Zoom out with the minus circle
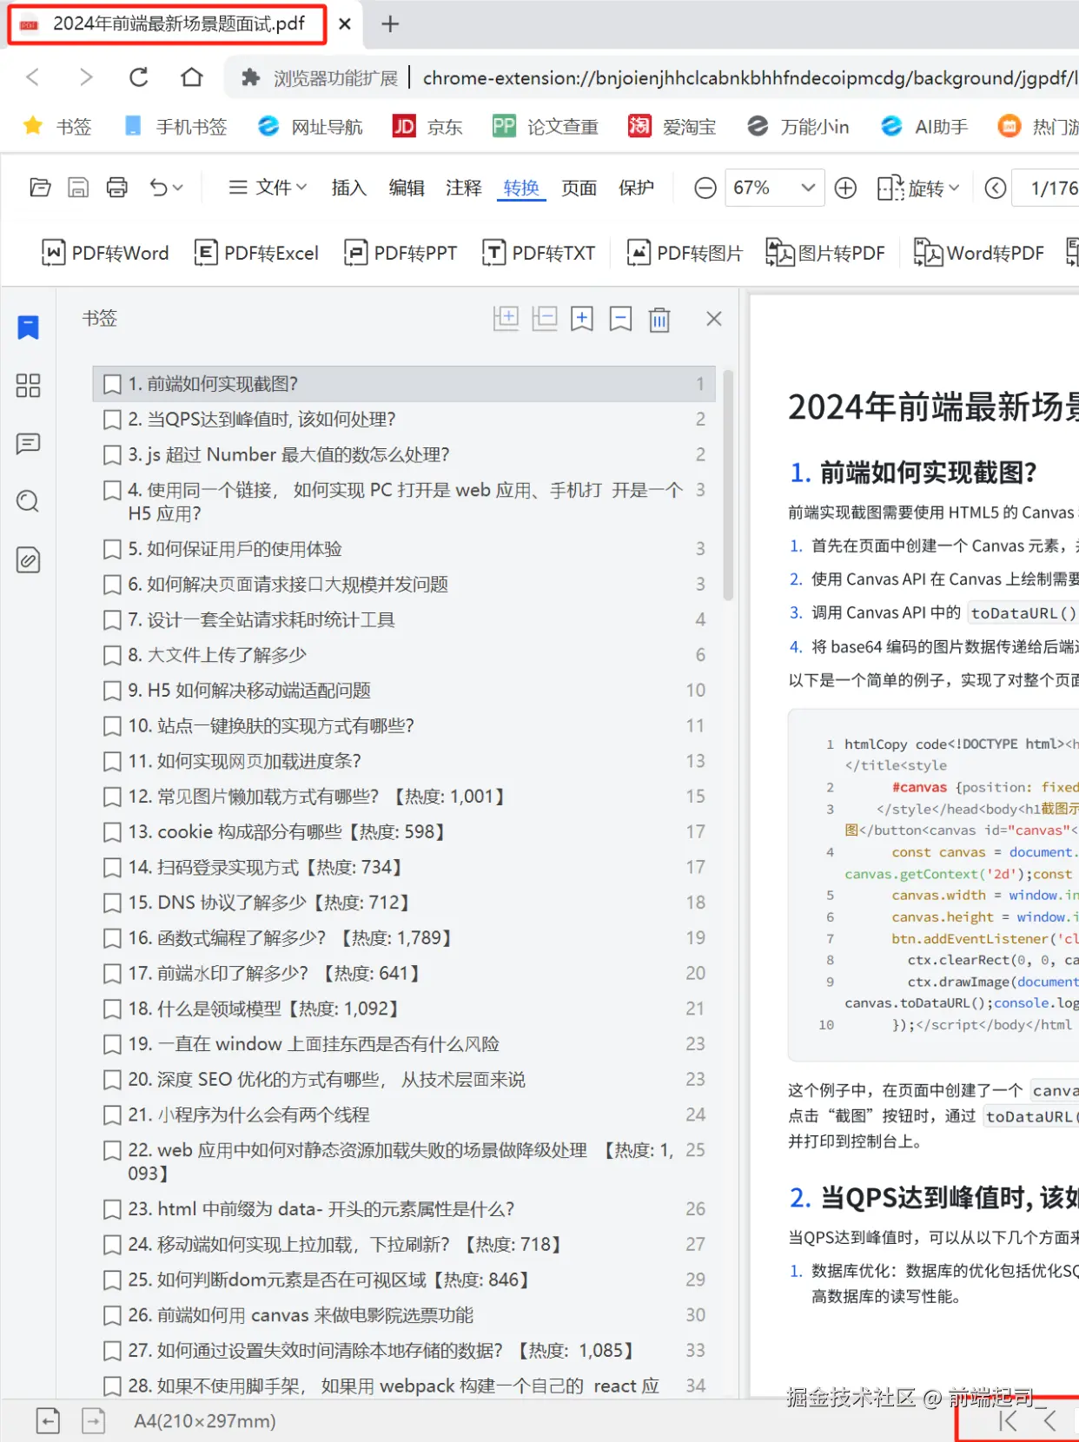The width and height of the screenshot is (1079, 1442). pyautogui.click(x=705, y=188)
